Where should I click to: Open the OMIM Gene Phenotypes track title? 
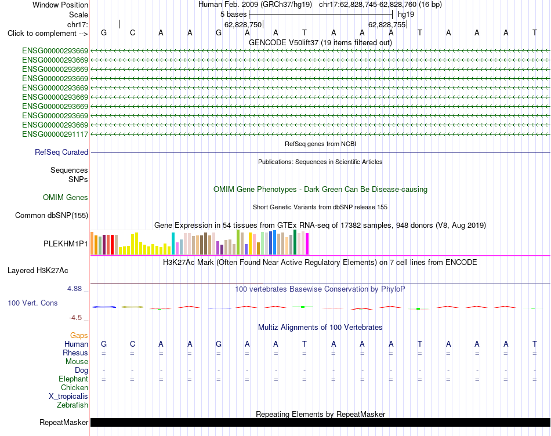tap(320, 190)
